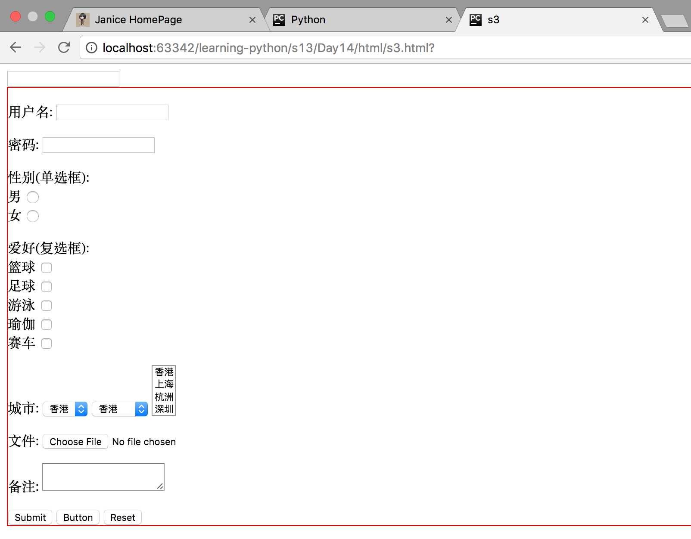Select the 男 radio button
This screenshot has height=539, width=691.
[33, 197]
